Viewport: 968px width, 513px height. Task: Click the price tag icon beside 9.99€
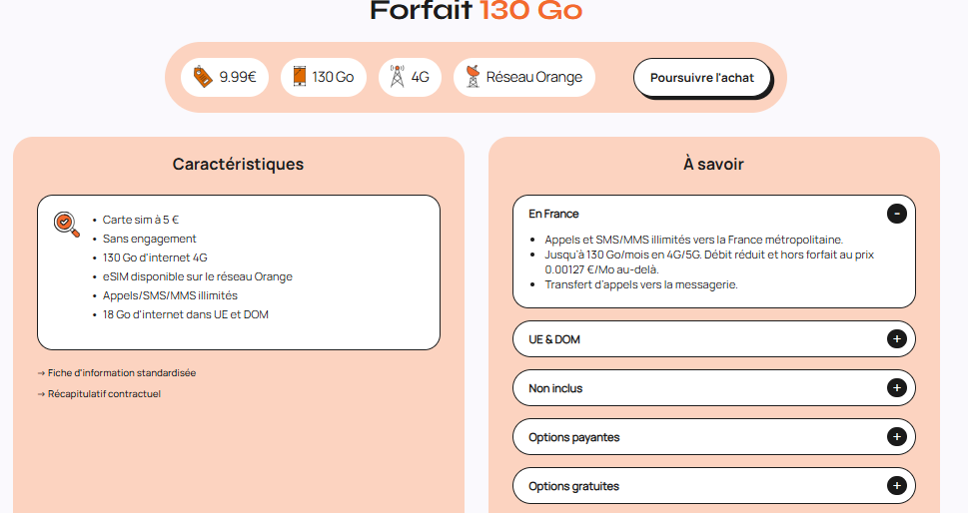tap(203, 77)
